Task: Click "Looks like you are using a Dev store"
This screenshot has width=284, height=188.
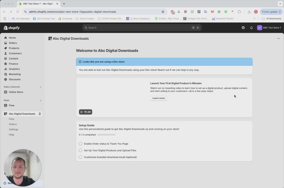Action: point(103,62)
